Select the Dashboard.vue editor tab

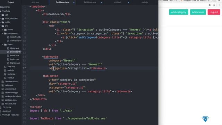click(62, 2)
